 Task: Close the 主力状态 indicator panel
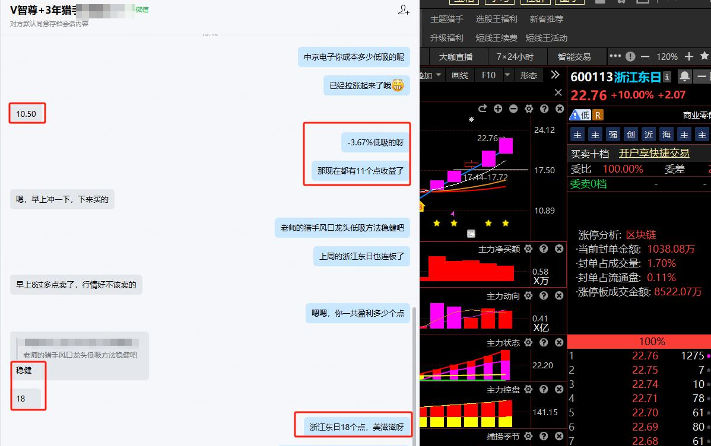[x=559, y=343]
